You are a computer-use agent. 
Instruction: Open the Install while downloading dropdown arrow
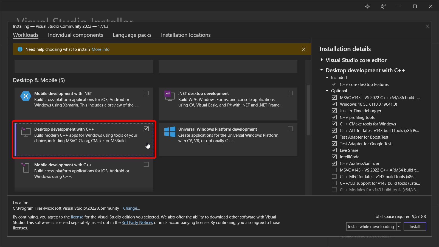click(x=399, y=227)
